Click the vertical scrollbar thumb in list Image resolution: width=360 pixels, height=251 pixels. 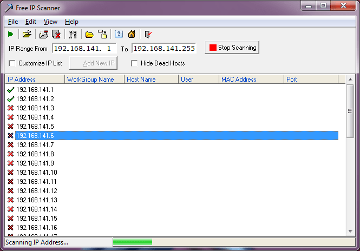350,111
